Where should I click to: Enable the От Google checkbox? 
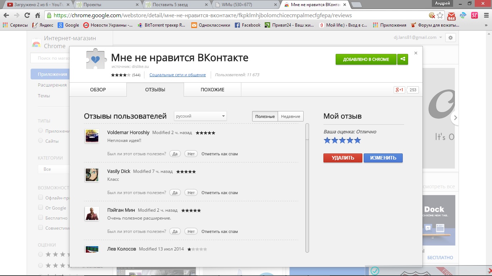pyautogui.click(x=41, y=208)
